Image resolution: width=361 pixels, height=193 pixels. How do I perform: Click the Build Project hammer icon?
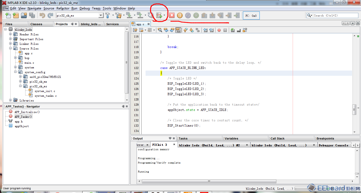pyautogui.click(x=108, y=15)
